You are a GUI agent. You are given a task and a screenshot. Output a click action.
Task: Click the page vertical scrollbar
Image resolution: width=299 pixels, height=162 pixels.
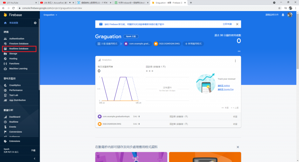[298, 41]
